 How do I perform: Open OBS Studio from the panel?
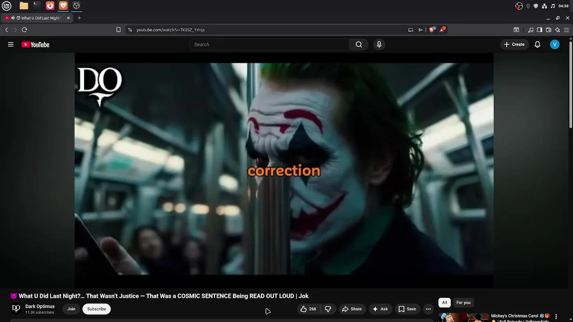[x=77, y=6]
